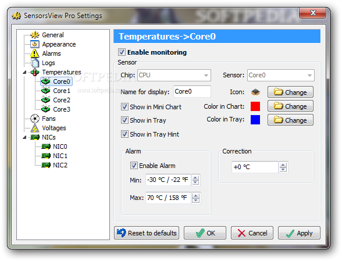Toggle Show in Tray Hint checkbox
The width and height of the screenshot is (342, 261).
(124, 134)
